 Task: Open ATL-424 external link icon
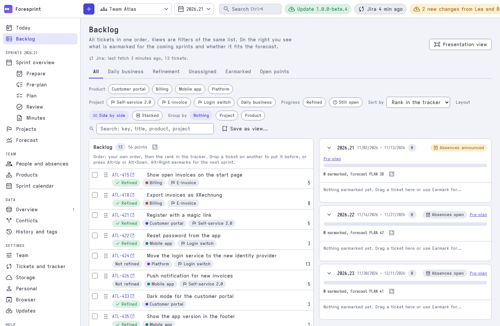[132, 256]
